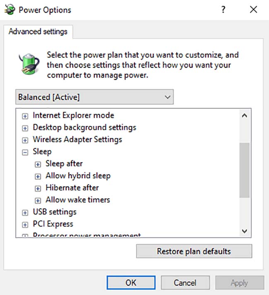Screen dimensions: 269x295
Task: Open the help question mark button
Action: click(x=223, y=10)
